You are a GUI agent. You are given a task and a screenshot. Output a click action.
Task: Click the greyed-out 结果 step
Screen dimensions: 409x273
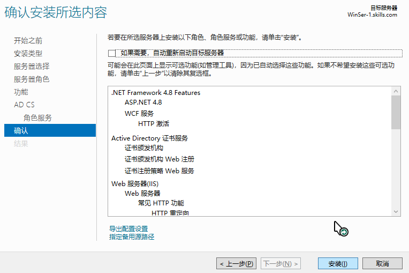(21, 143)
